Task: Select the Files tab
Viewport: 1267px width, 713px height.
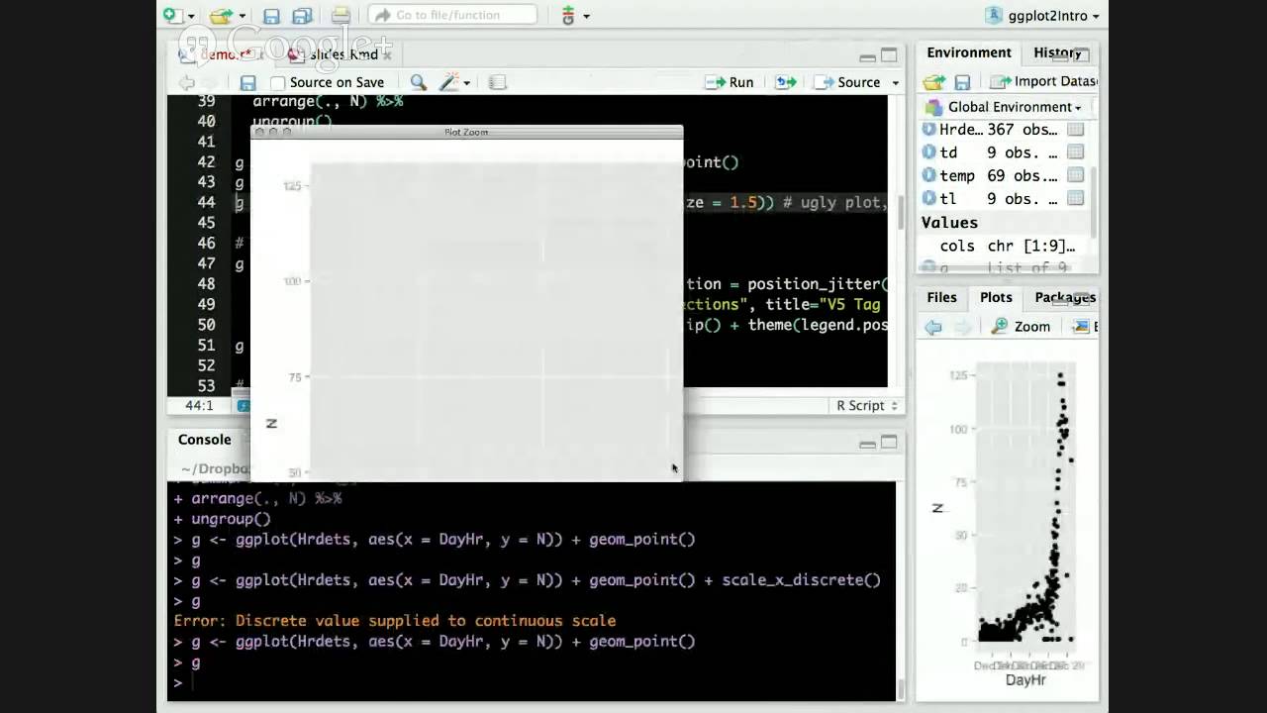Action: pos(941,297)
